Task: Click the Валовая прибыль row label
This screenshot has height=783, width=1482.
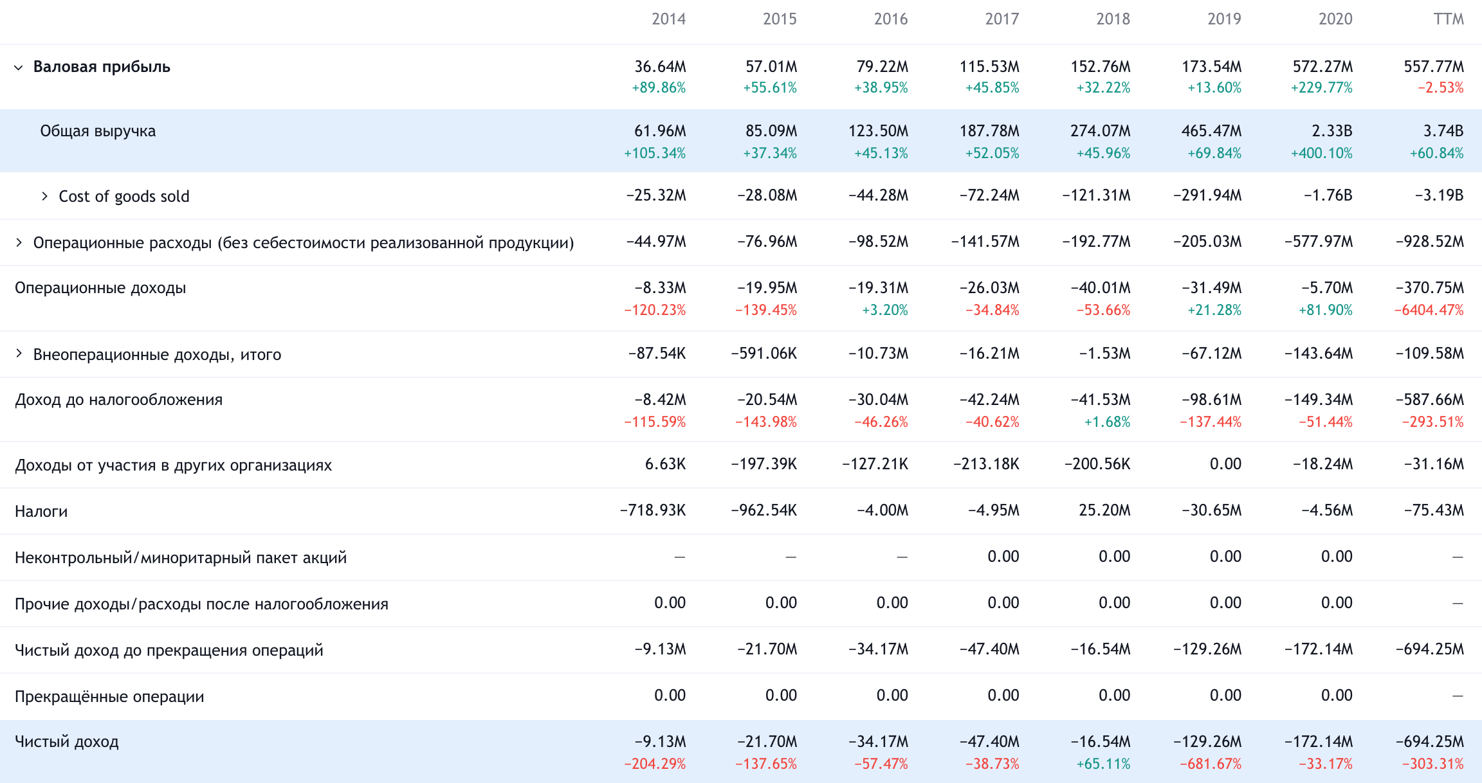Action: pyautogui.click(x=102, y=67)
